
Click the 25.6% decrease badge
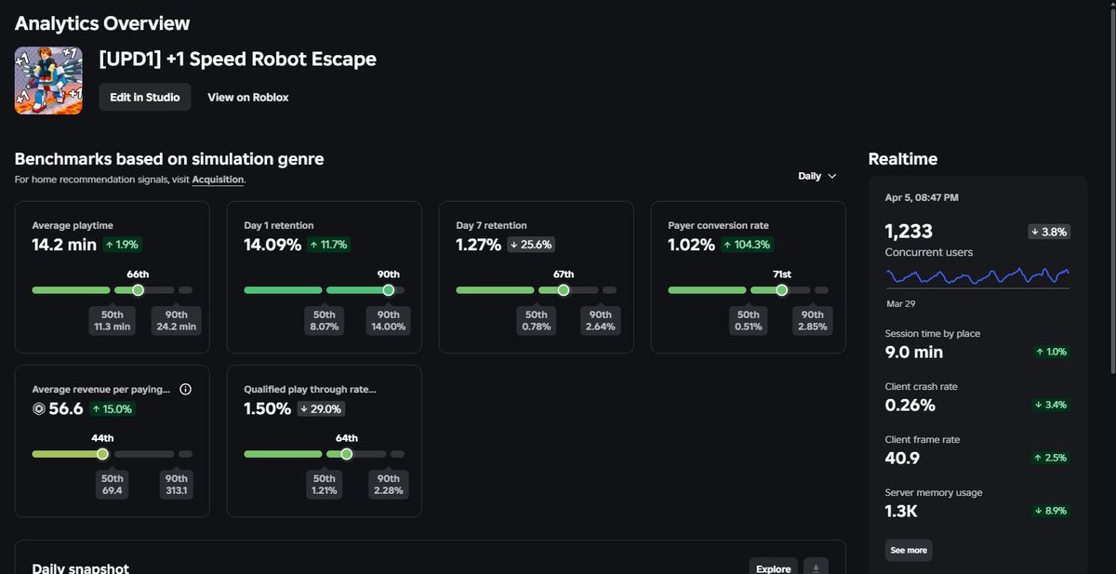(532, 246)
